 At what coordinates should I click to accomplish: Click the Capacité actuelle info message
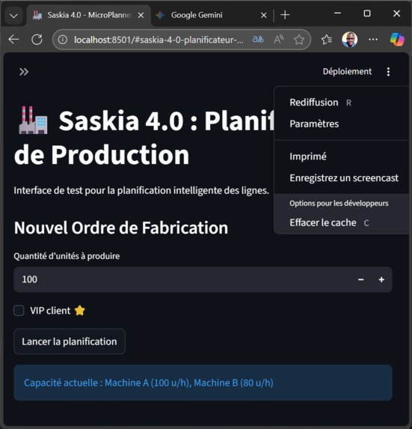coord(203,383)
